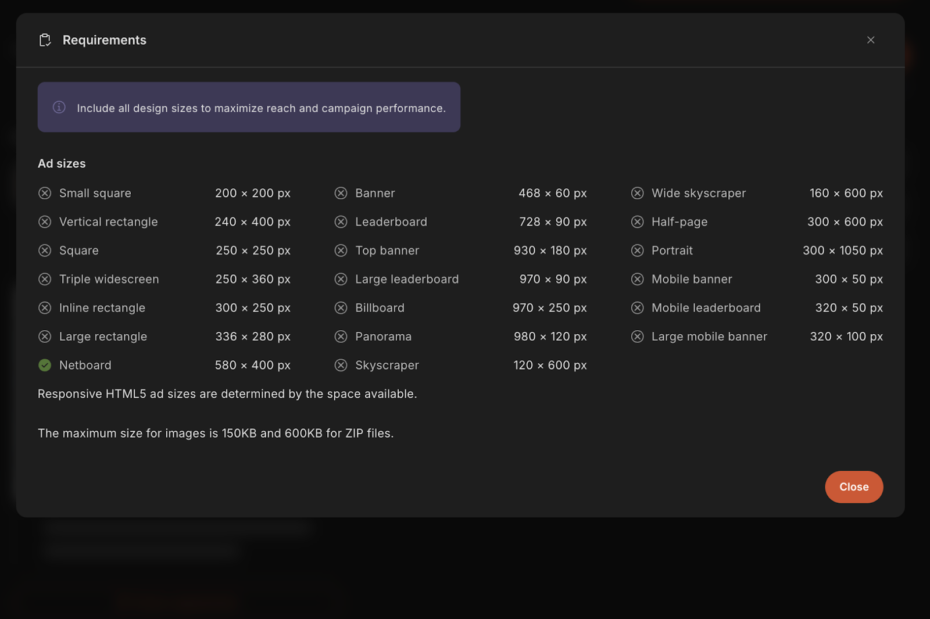Select the Vertical rectangle ad size label
This screenshot has height=619, width=930.
[108, 222]
